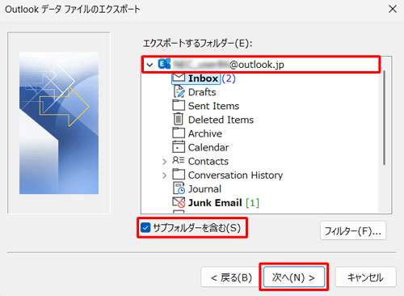Click the Drafts pencil-page icon
404x296 pixels.
179,91
